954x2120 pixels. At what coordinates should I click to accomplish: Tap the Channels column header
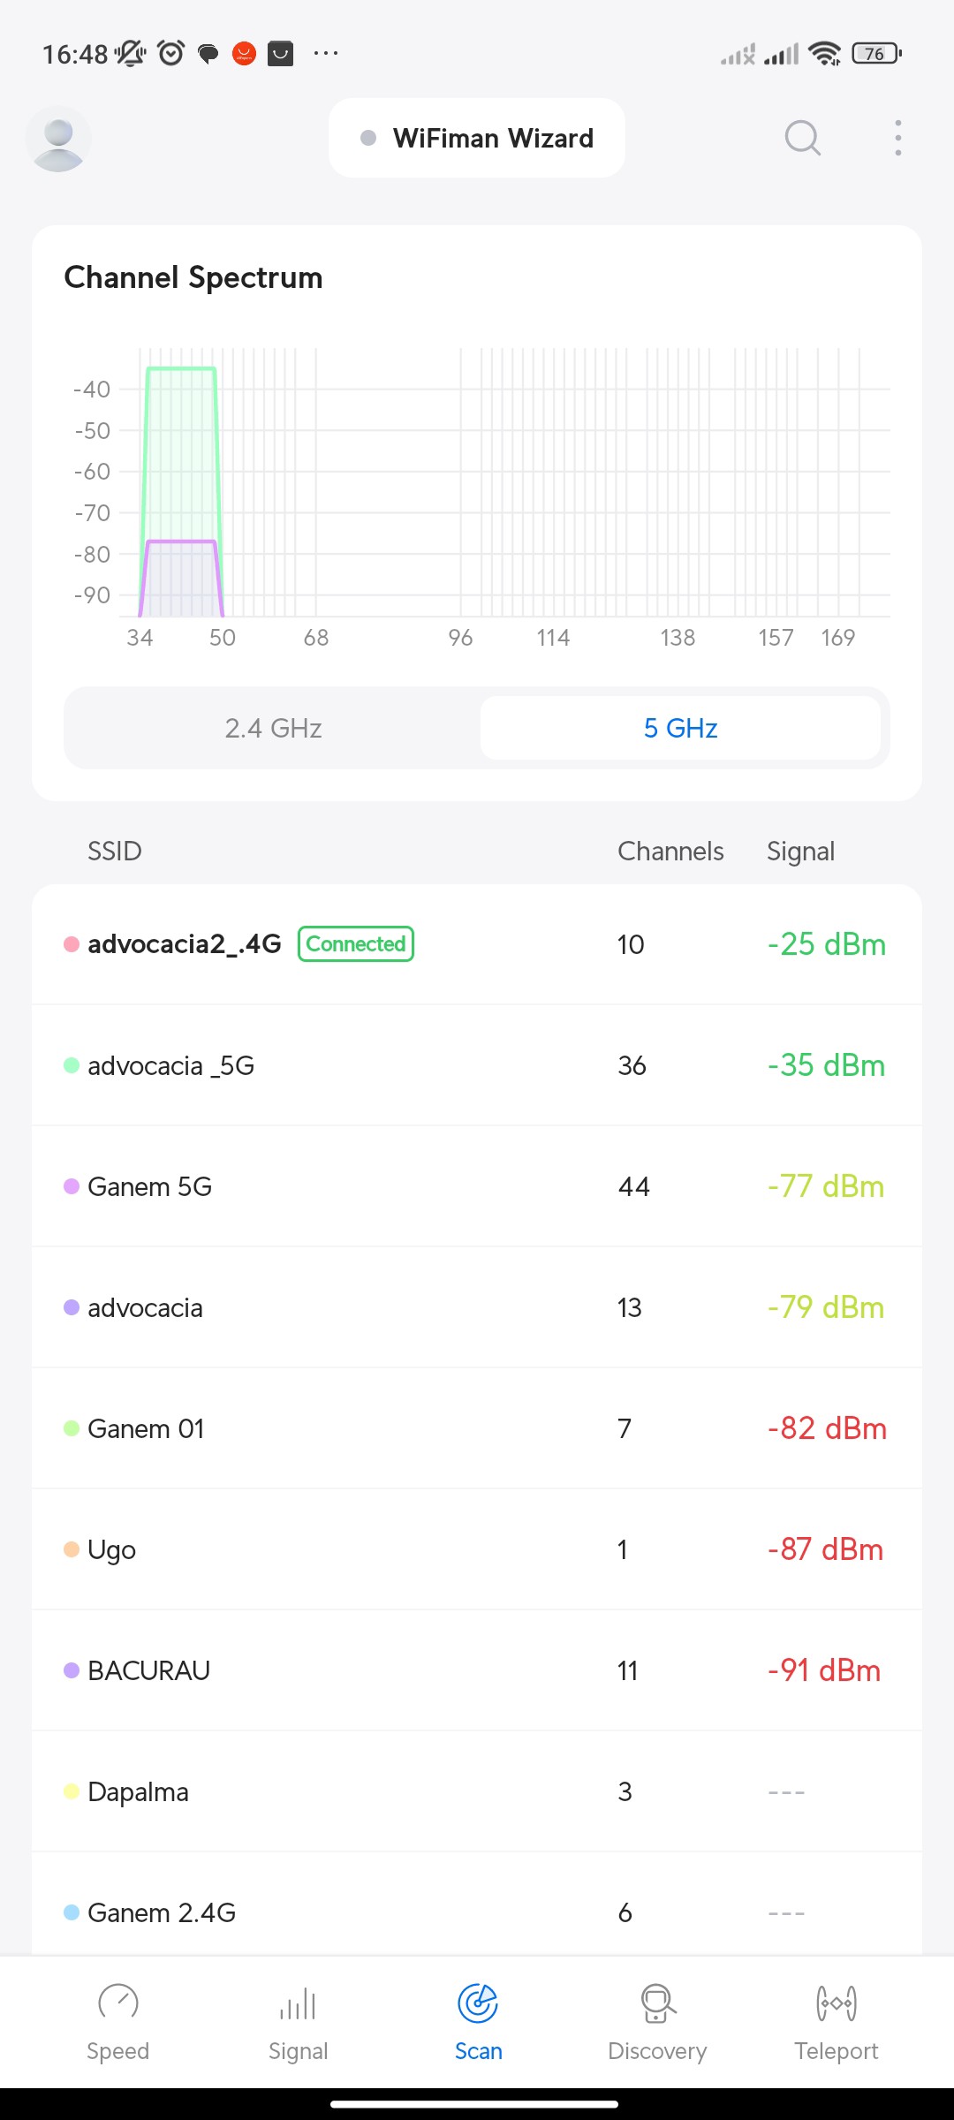(670, 852)
